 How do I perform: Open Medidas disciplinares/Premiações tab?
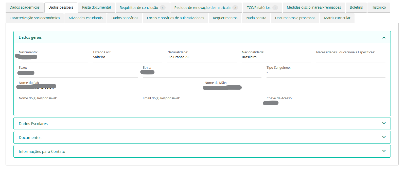[314, 8]
